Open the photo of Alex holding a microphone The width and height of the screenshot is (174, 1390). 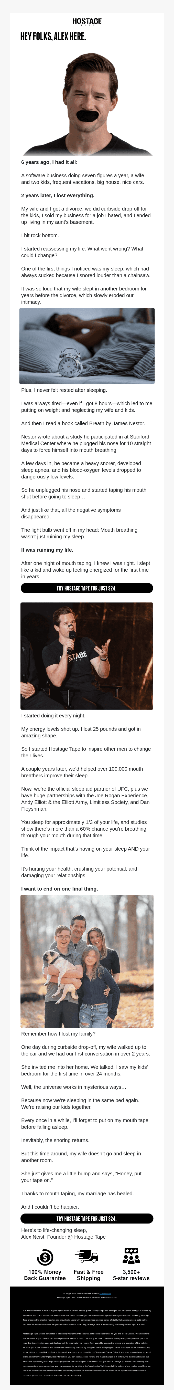point(87,656)
